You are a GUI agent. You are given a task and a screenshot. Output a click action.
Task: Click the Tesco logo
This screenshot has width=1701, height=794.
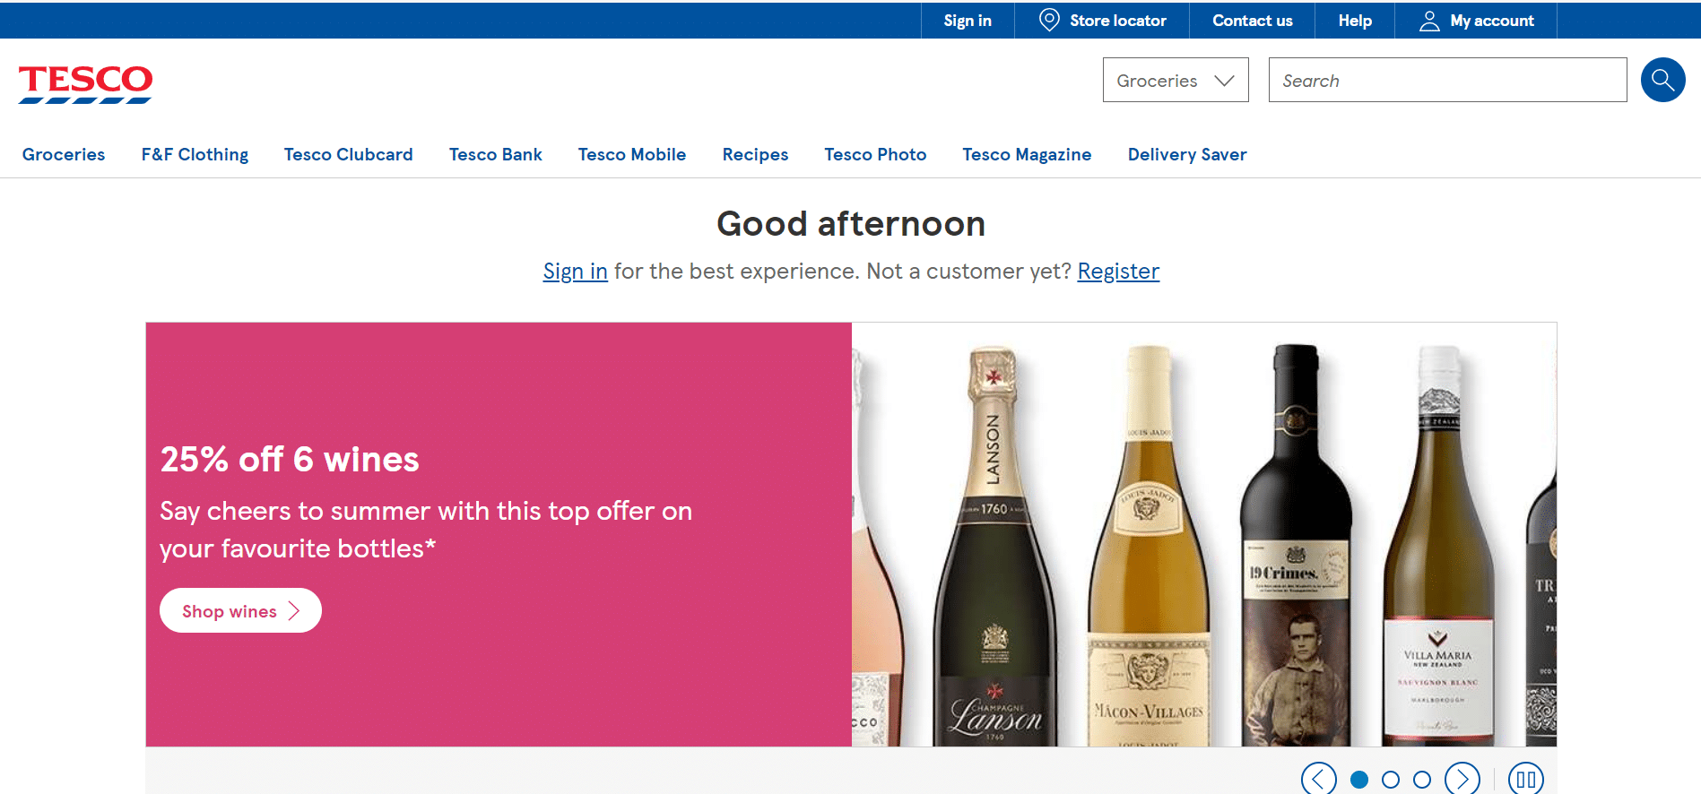(x=85, y=84)
